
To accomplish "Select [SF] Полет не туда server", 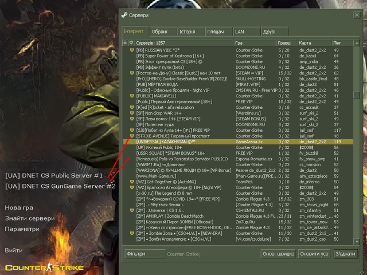I will [x=238, y=124].
